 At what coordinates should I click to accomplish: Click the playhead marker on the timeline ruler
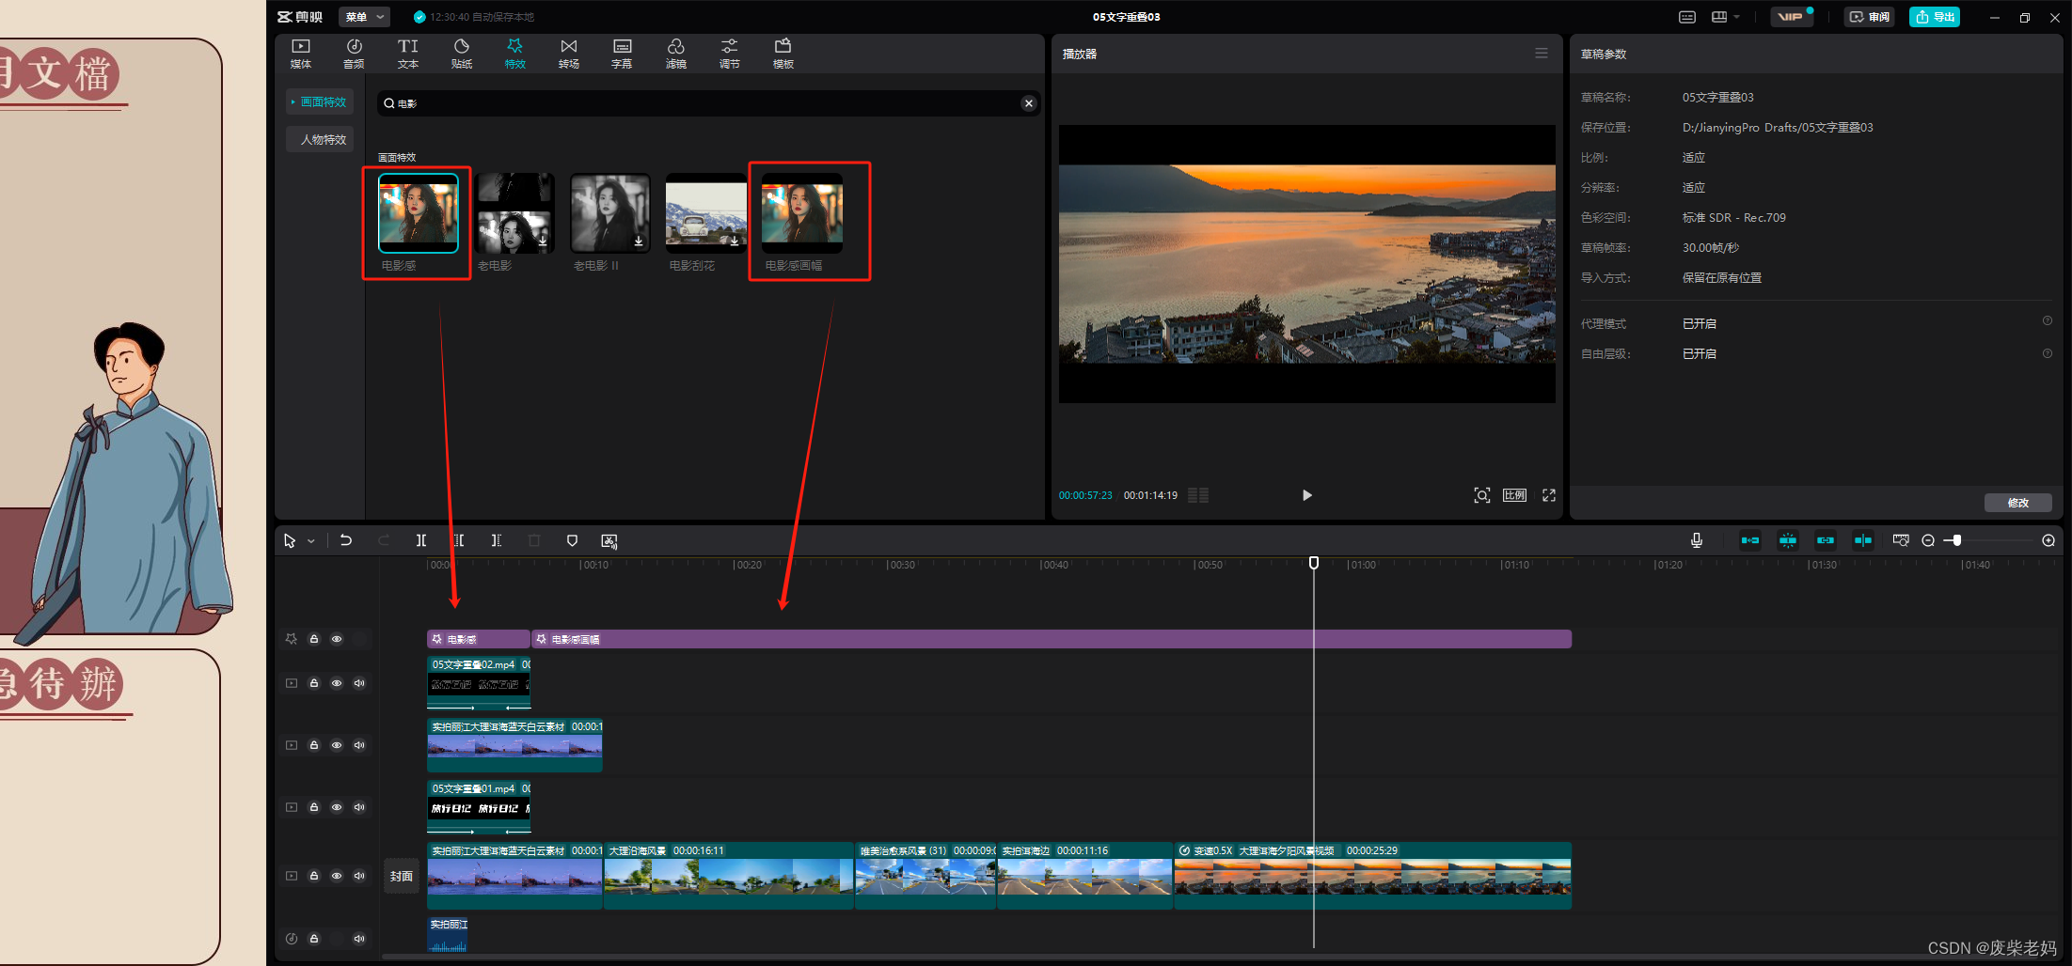click(x=1314, y=563)
